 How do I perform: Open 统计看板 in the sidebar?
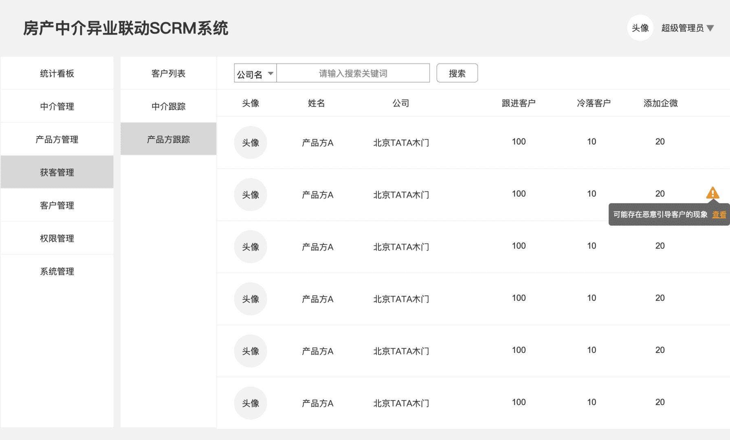point(57,73)
